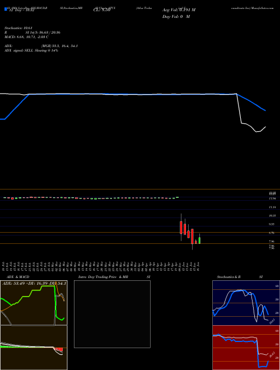The width and height of the screenshot is (280, 370).
Task: Click the last green candlestick on the price chart
Action: (x=199, y=240)
